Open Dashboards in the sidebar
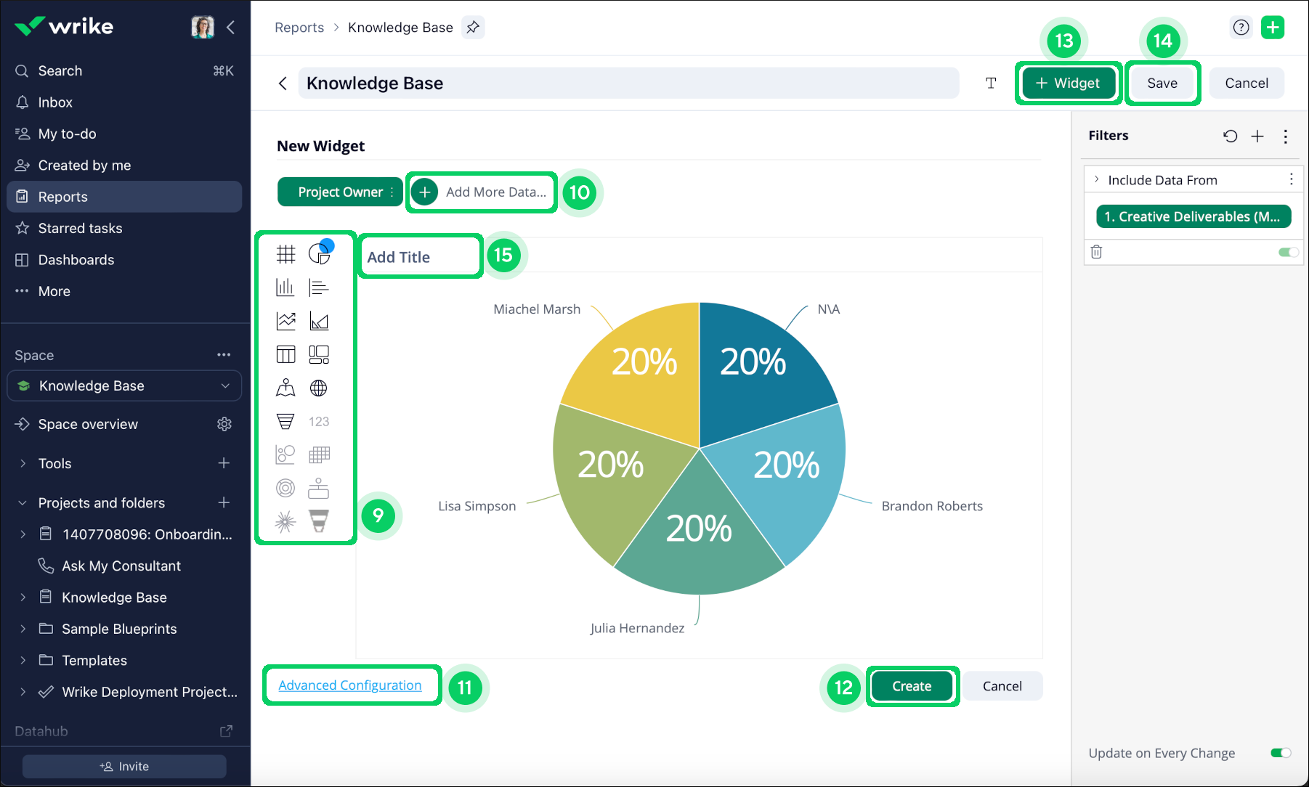1309x787 pixels. tap(76, 260)
